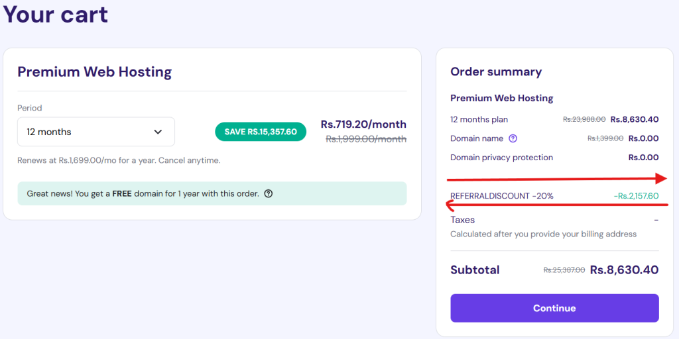The width and height of the screenshot is (679, 339).
Task: Click the struck-through Rs.25,387.00 subtotal
Action: (x=564, y=270)
